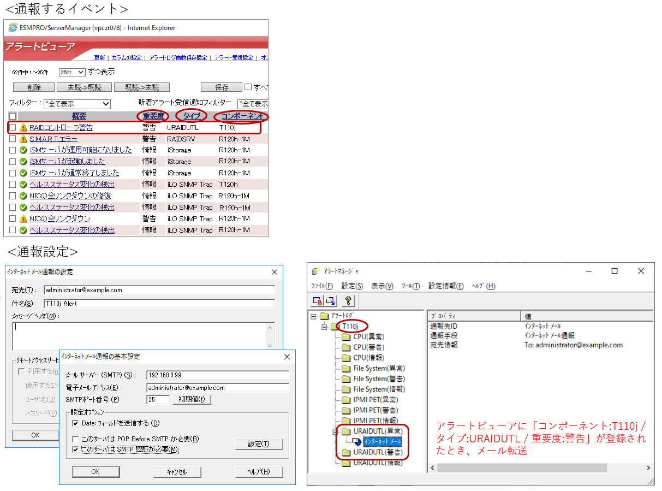This screenshot has height=491, width=662.
Task: Open the カラムの設定 link
Action: (x=126, y=58)
